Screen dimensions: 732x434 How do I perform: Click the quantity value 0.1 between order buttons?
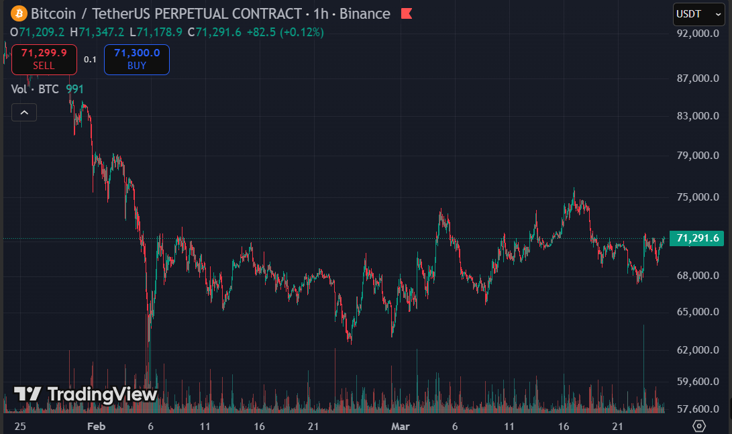pyautogui.click(x=90, y=60)
